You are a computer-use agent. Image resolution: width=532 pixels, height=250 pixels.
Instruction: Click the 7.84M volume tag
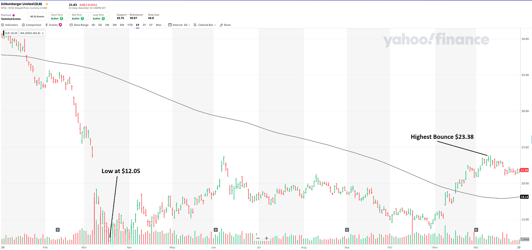coord(524,239)
